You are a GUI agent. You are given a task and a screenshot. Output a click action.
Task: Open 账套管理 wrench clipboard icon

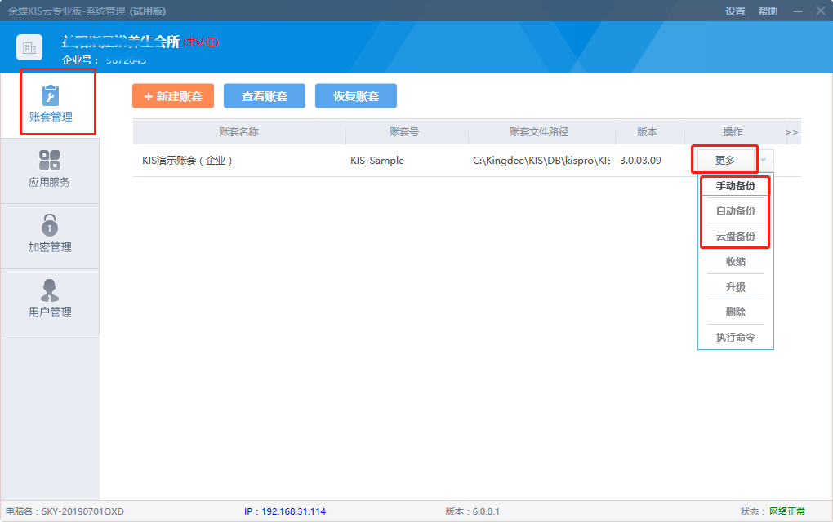point(51,95)
